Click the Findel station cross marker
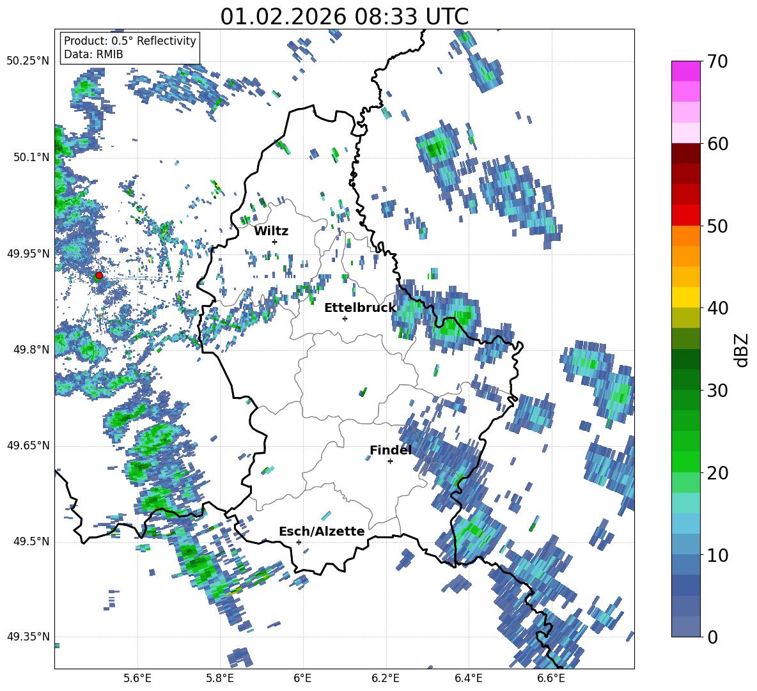 [x=390, y=462]
